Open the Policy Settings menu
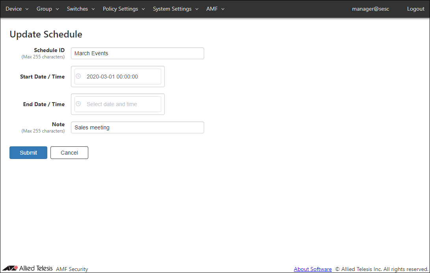 pyautogui.click(x=123, y=9)
